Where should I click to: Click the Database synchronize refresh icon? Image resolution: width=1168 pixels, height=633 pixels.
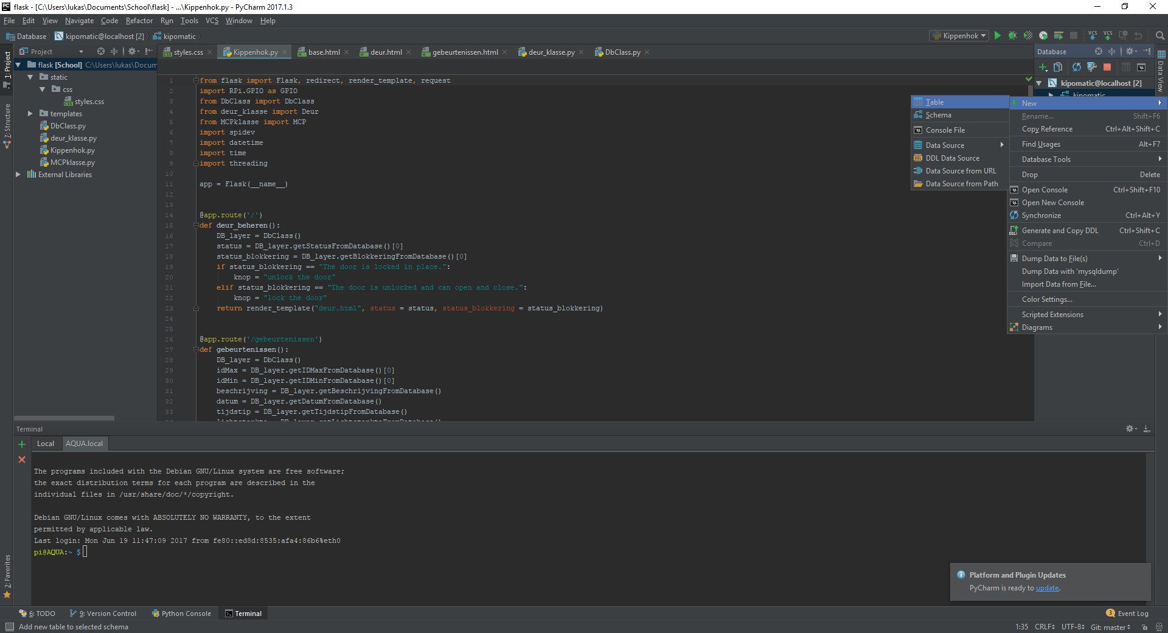coord(1077,67)
